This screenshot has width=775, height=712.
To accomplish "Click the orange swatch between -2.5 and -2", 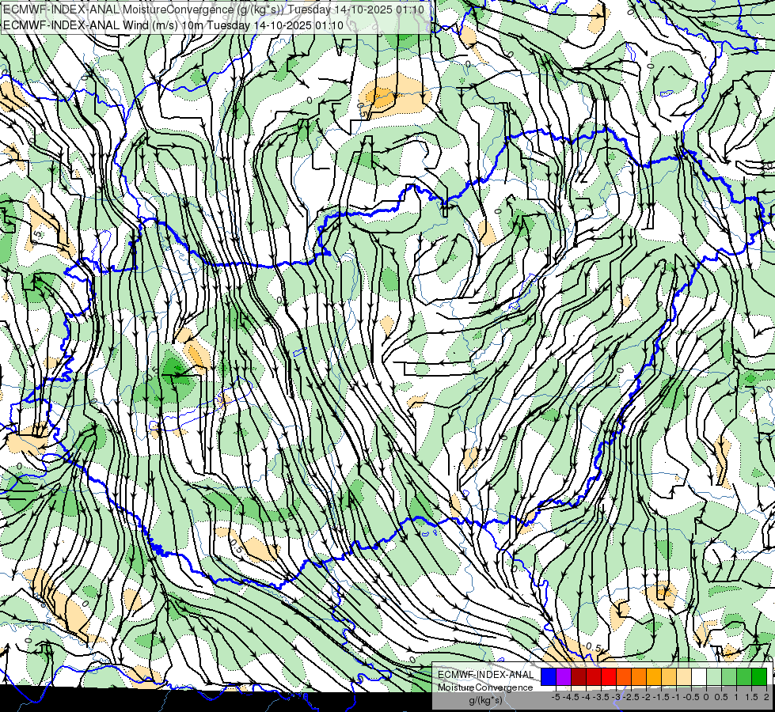I will (x=639, y=676).
